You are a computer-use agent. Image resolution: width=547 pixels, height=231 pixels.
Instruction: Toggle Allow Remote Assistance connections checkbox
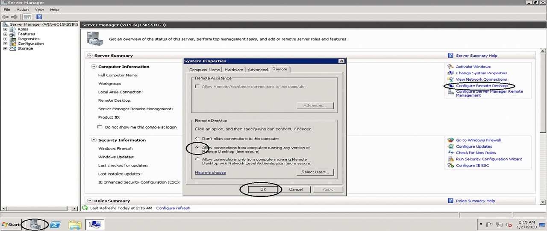pyautogui.click(x=197, y=87)
